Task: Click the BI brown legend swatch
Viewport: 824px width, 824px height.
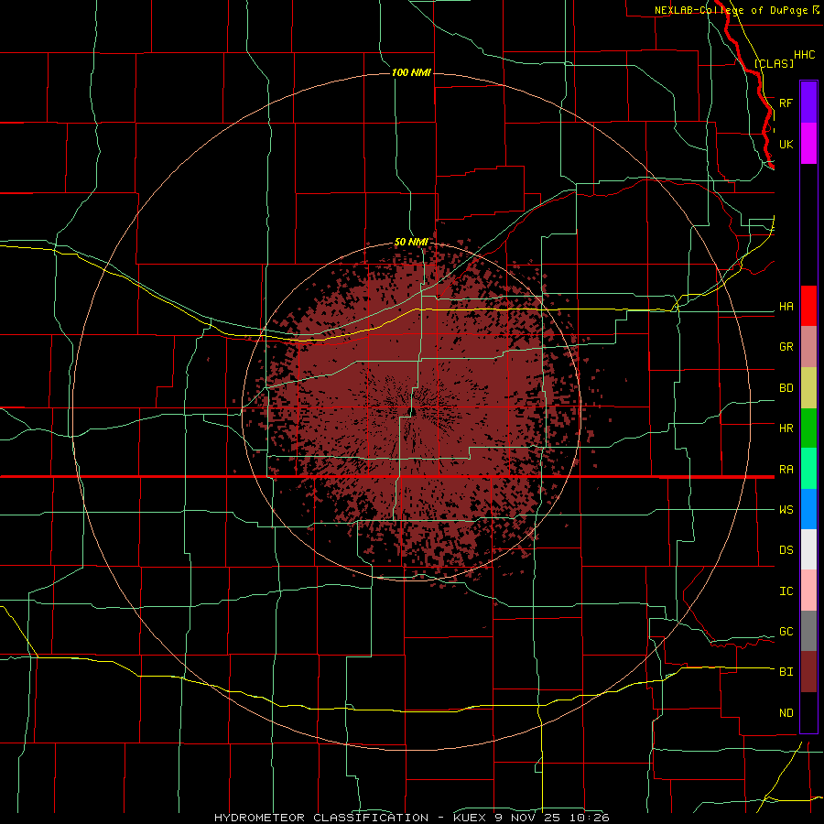Action: coord(808,672)
